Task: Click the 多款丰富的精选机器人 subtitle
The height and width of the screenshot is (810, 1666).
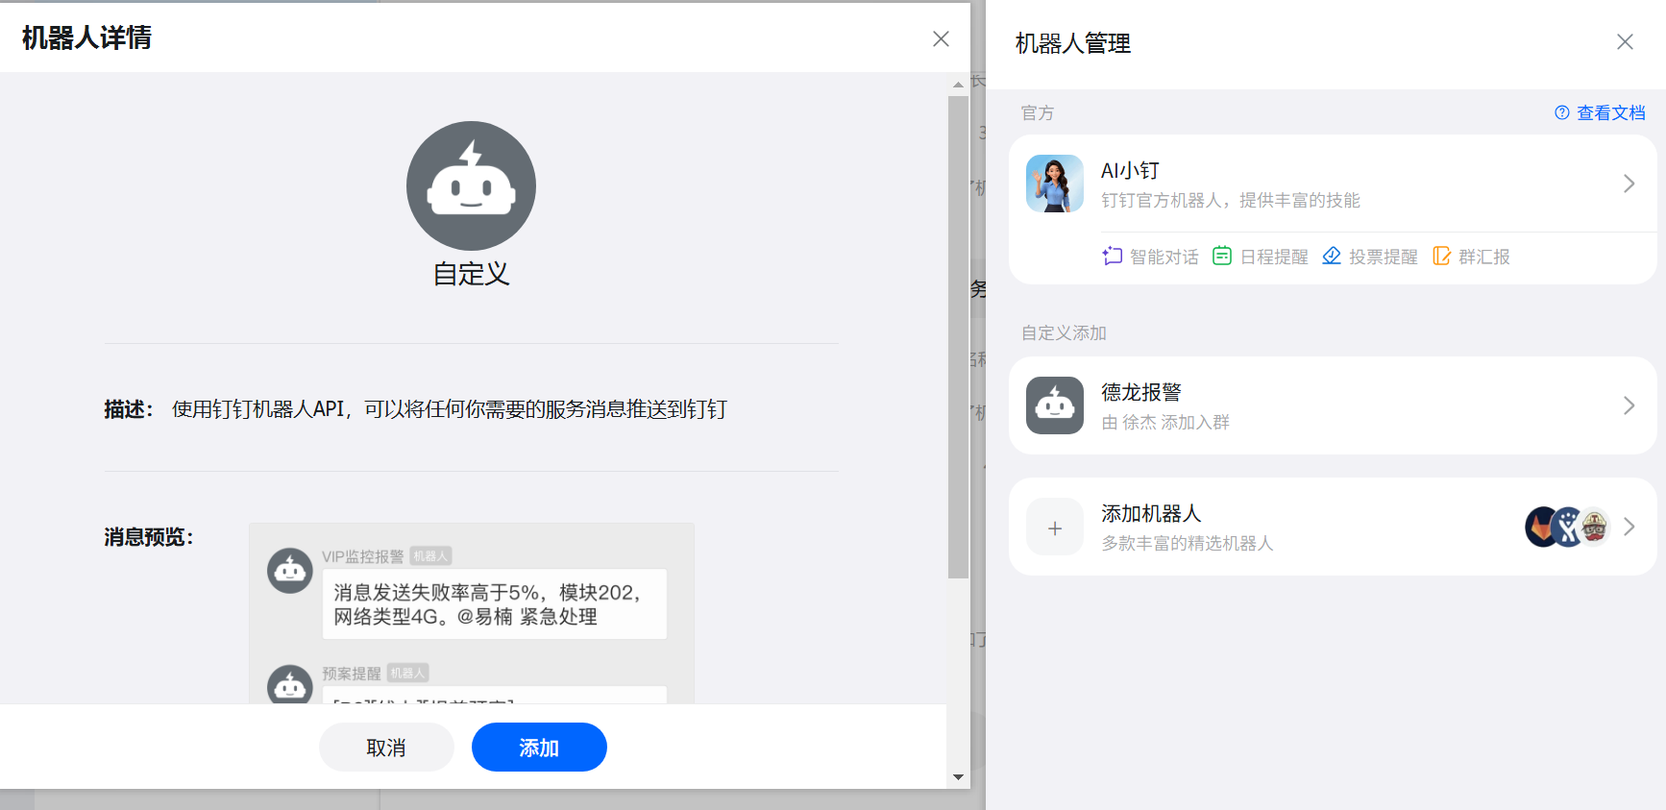Action: [x=1188, y=543]
